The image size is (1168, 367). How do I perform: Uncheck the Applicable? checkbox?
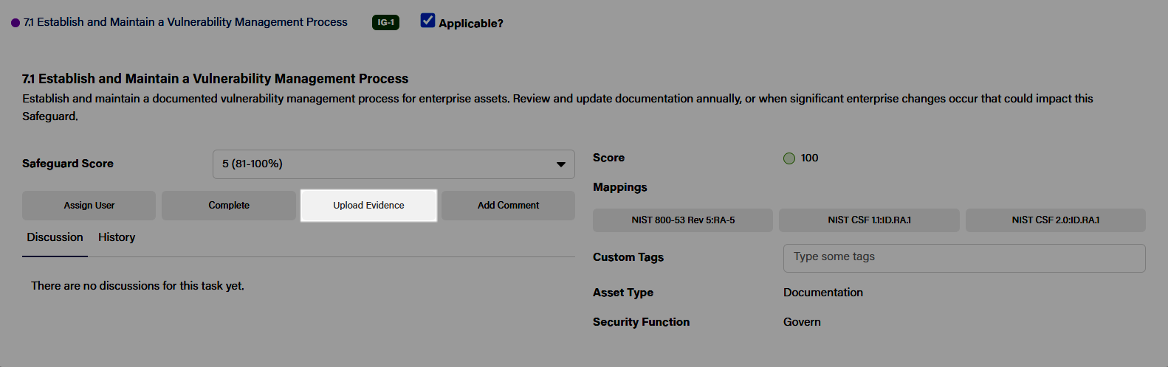point(427,21)
